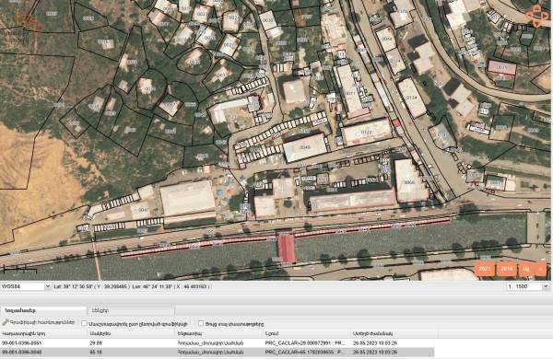Click parcel labeled 0122 on the map
Screen dimensions: 553x359
[367, 133]
